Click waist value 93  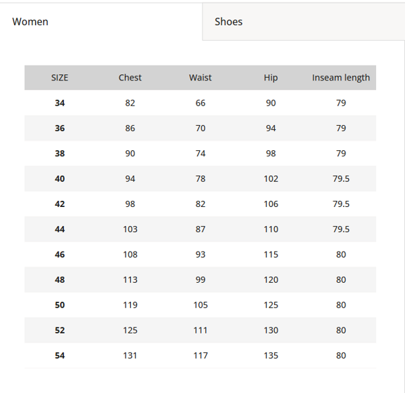coord(200,254)
